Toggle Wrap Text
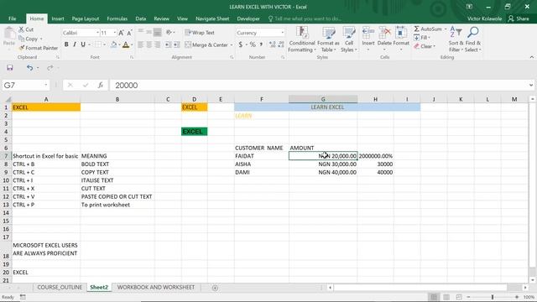 pos(200,33)
